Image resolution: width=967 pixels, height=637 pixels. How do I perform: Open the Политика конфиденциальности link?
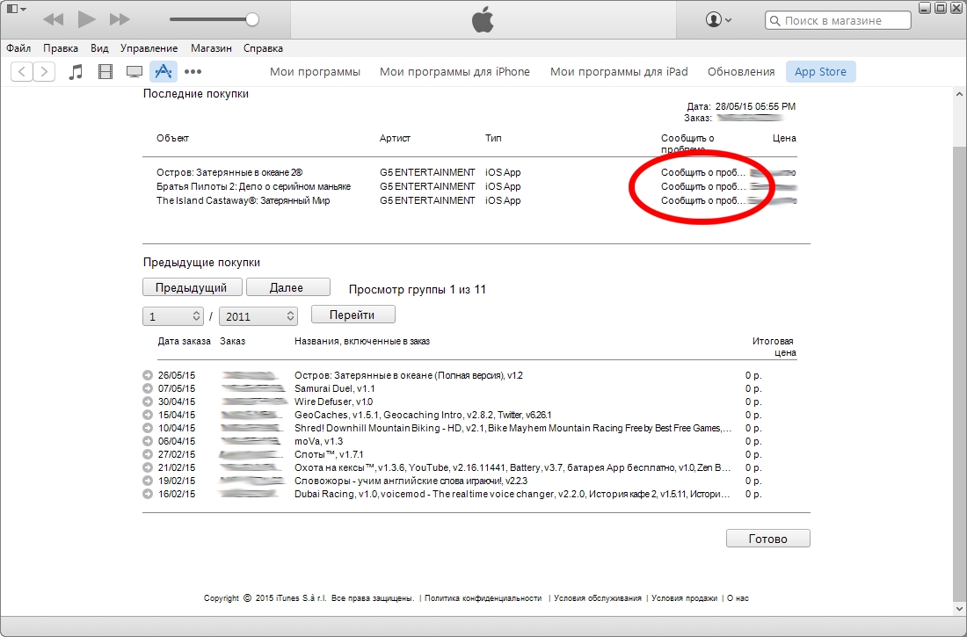click(x=483, y=598)
